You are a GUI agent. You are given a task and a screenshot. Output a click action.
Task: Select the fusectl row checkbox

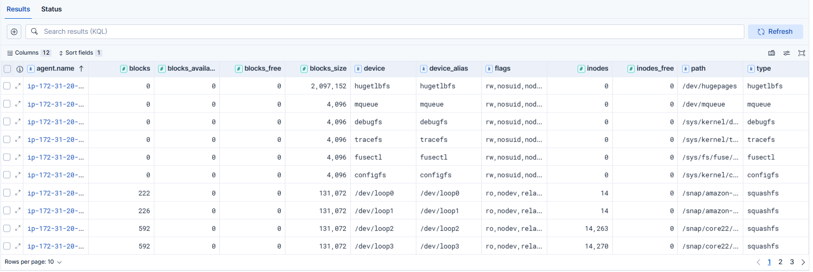click(7, 157)
